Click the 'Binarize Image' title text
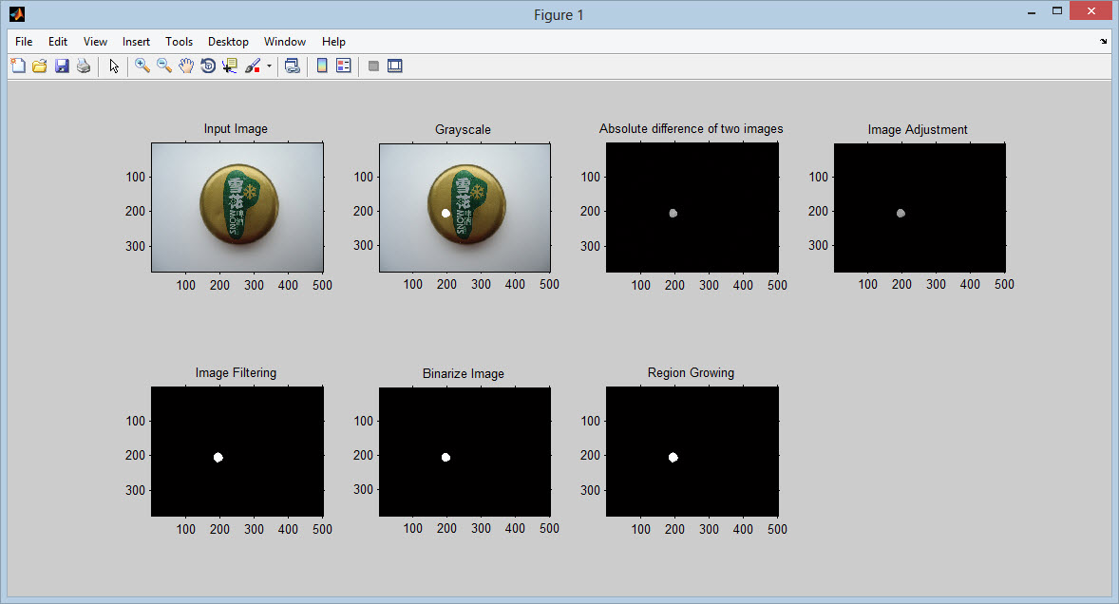Screen dimensions: 1119x604 coord(464,373)
